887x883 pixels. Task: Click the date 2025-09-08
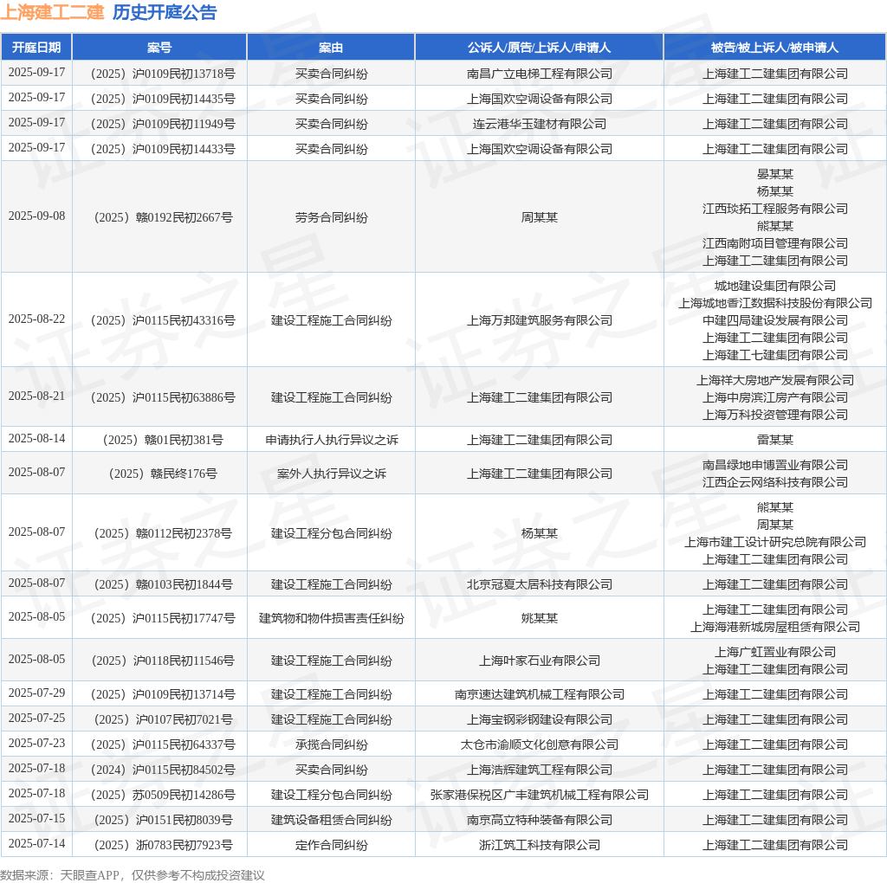click(36, 216)
